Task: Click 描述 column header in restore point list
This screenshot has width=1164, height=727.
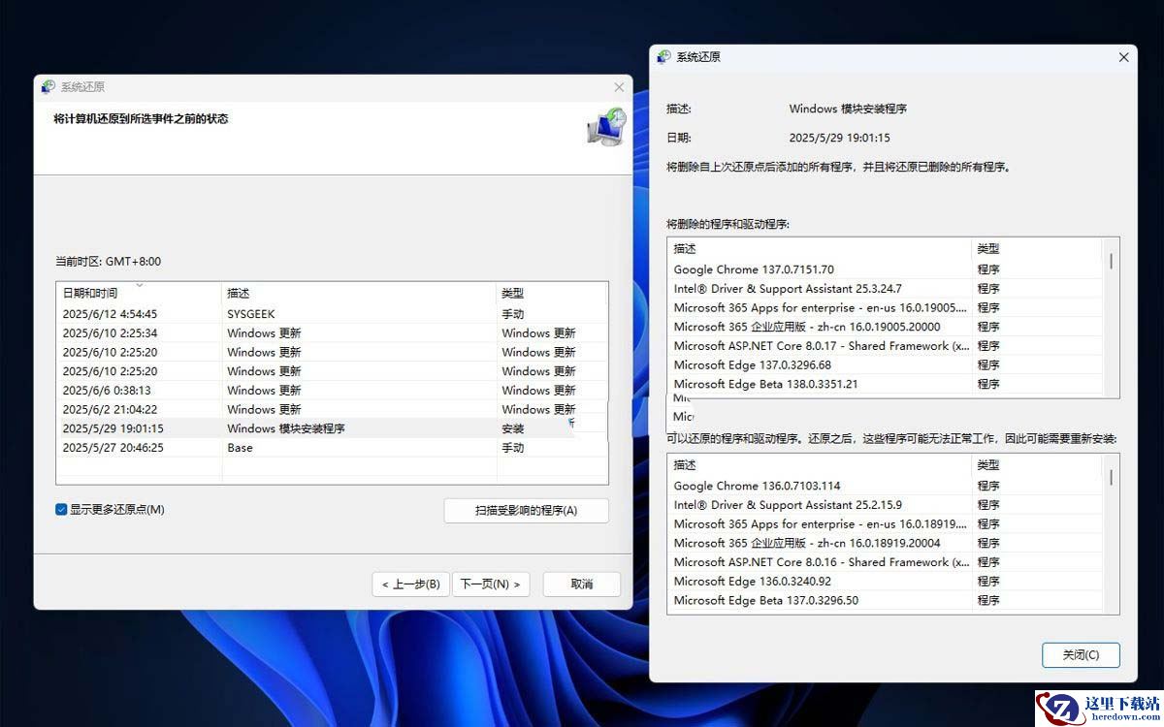Action: [359, 293]
